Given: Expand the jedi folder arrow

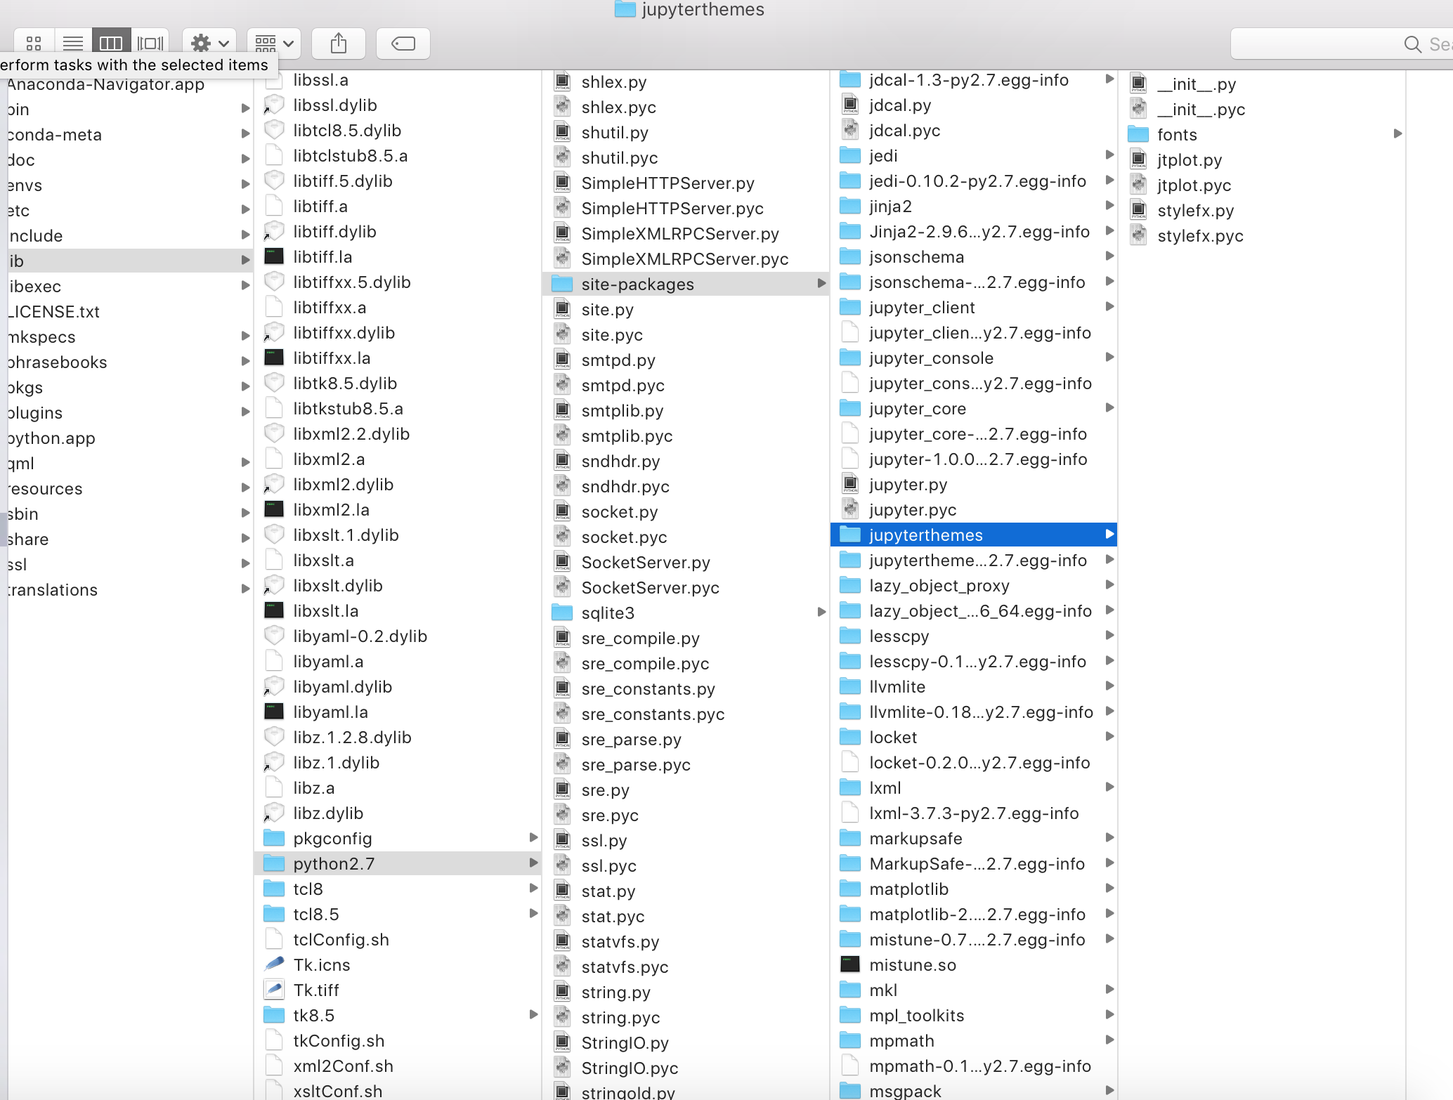Looking at the screenshot, I should (x=1109, y=155).
